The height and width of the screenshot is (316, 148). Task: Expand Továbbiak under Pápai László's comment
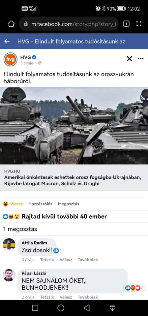click(x=88, y=297)
